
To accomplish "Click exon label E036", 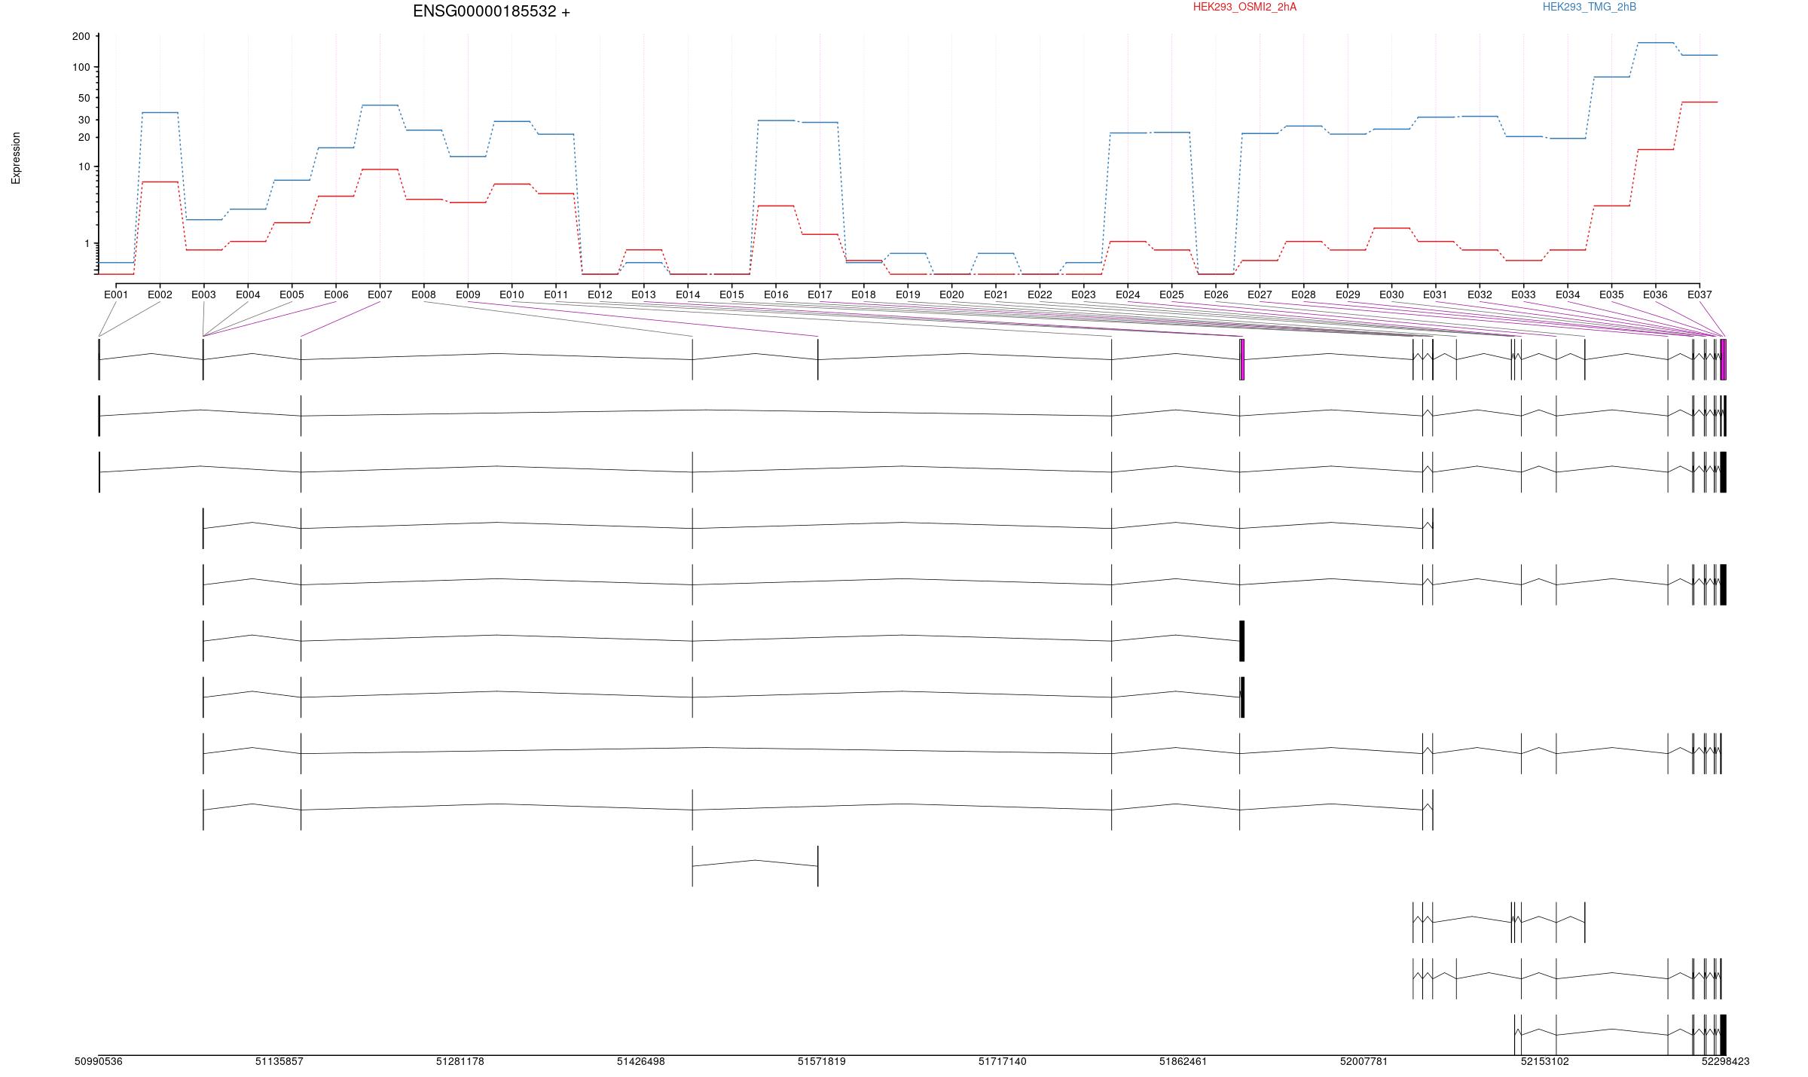I will pyautogui.click(x=1655, y=294).
